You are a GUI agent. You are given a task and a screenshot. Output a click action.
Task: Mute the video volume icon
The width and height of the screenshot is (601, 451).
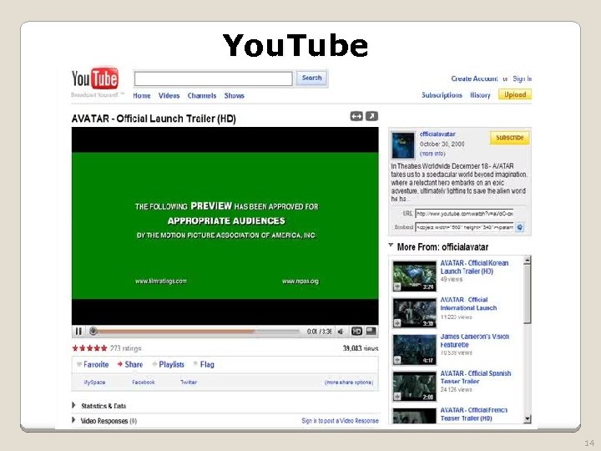(x=340, y=332)
